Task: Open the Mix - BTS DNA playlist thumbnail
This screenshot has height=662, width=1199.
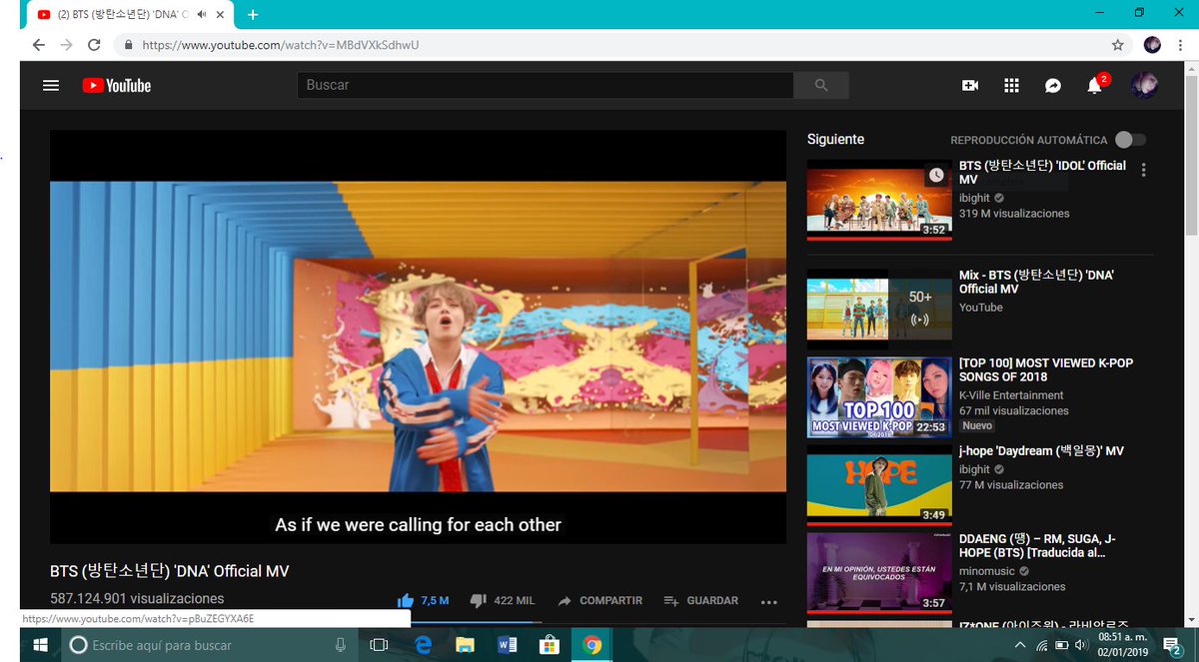Action: coord(879,309)
